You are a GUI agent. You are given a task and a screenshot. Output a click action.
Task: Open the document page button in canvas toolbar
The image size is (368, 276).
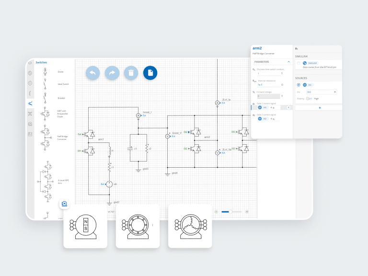[150, 73]
